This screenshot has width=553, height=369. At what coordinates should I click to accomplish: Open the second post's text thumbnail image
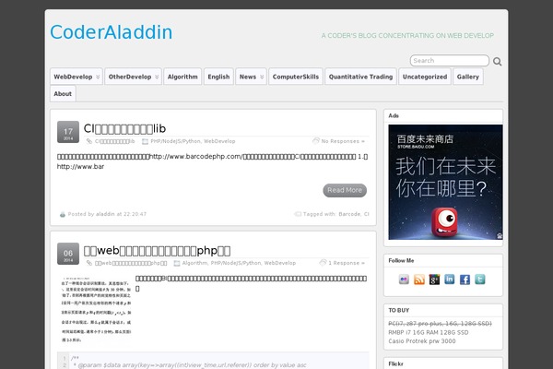click(x=96, y=310)
